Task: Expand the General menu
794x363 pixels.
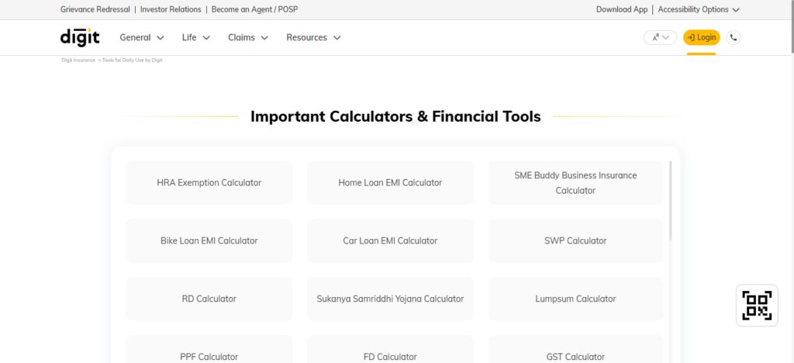Action: click(142, 37)
